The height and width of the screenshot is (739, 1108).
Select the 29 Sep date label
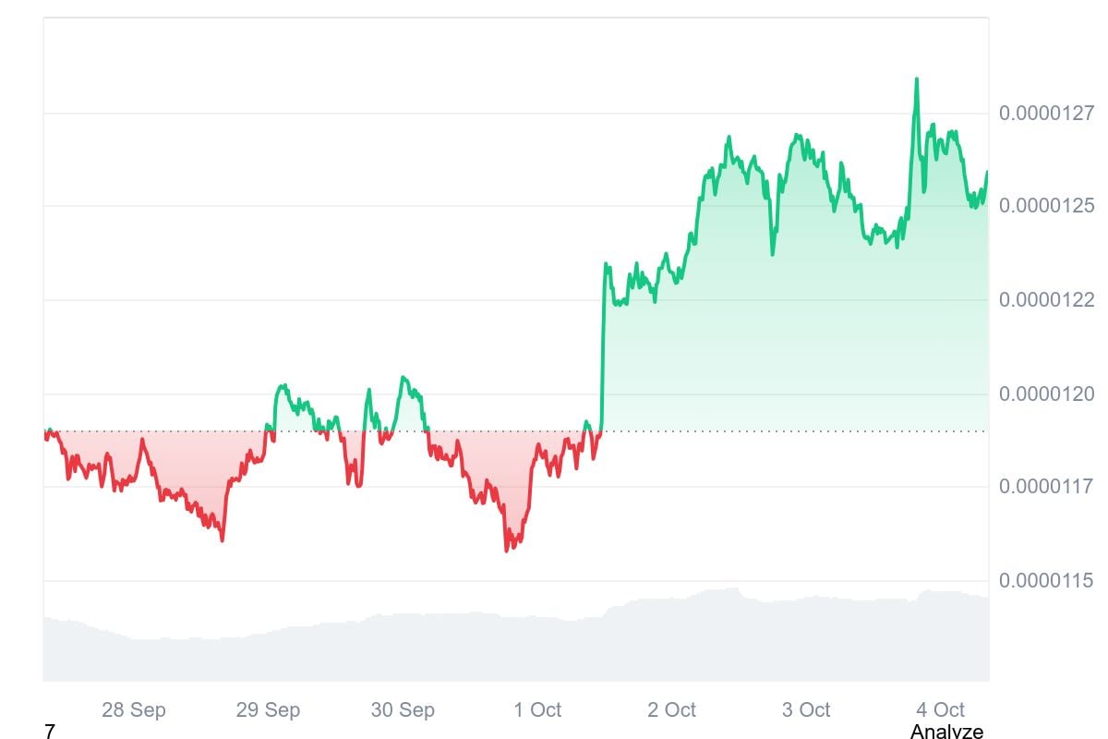[x=268, y=709]
